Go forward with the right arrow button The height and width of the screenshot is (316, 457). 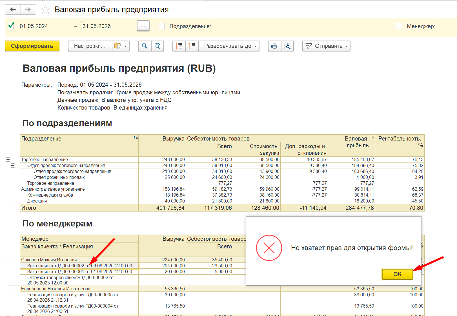(28, 9)
